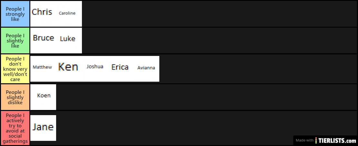Click the red 'actively try to avoid' label
The width and height of the screenshot is (358, 146).
pos(15,128)
